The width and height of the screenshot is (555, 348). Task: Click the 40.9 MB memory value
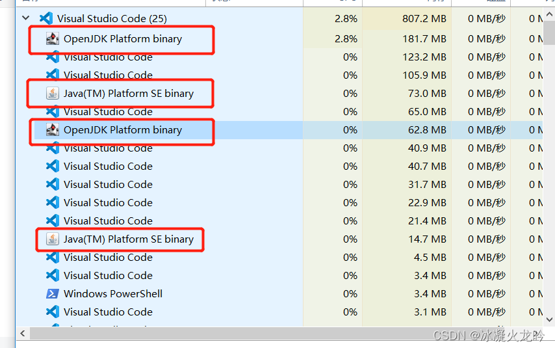[x=427, y=148]
